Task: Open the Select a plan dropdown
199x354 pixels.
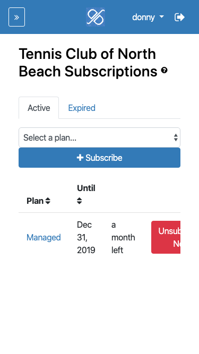Action: [x=100, y=137]
